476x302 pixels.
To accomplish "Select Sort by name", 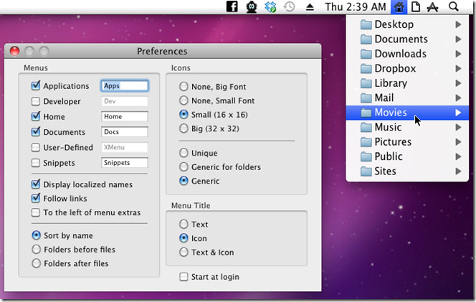I will pyautogui.click(x=36, y=235).
